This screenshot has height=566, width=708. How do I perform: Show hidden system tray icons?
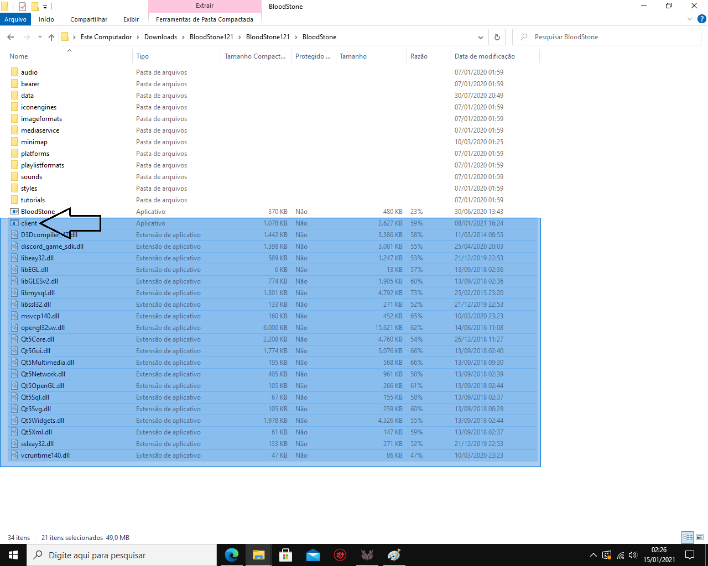[x=594, y=555]
